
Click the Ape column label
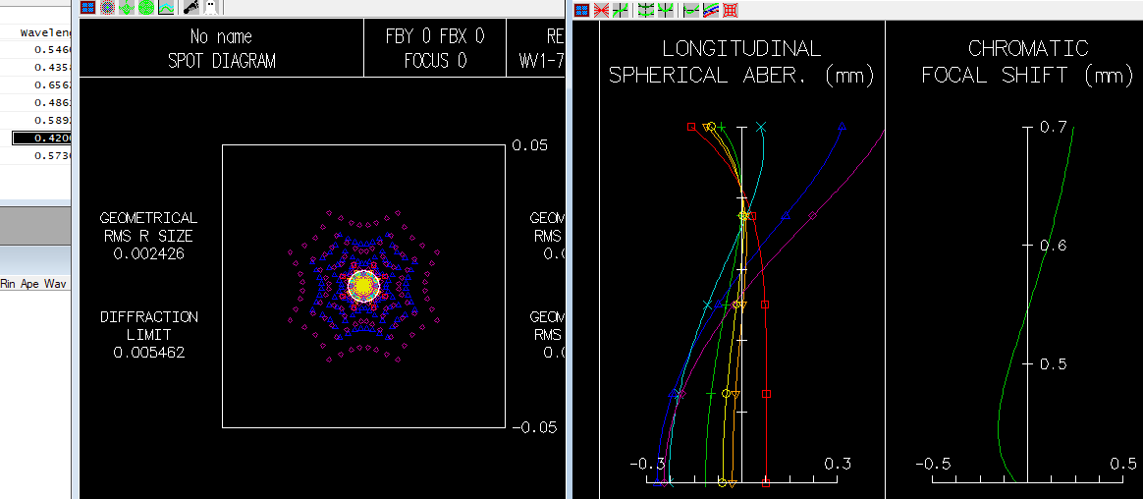coord(29,283)
